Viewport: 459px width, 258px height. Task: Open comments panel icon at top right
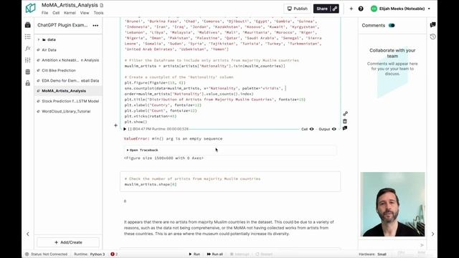(x=432, y=25)
